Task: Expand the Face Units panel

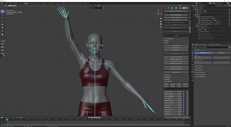Action: pyautogui.click(x=167, y=75)
